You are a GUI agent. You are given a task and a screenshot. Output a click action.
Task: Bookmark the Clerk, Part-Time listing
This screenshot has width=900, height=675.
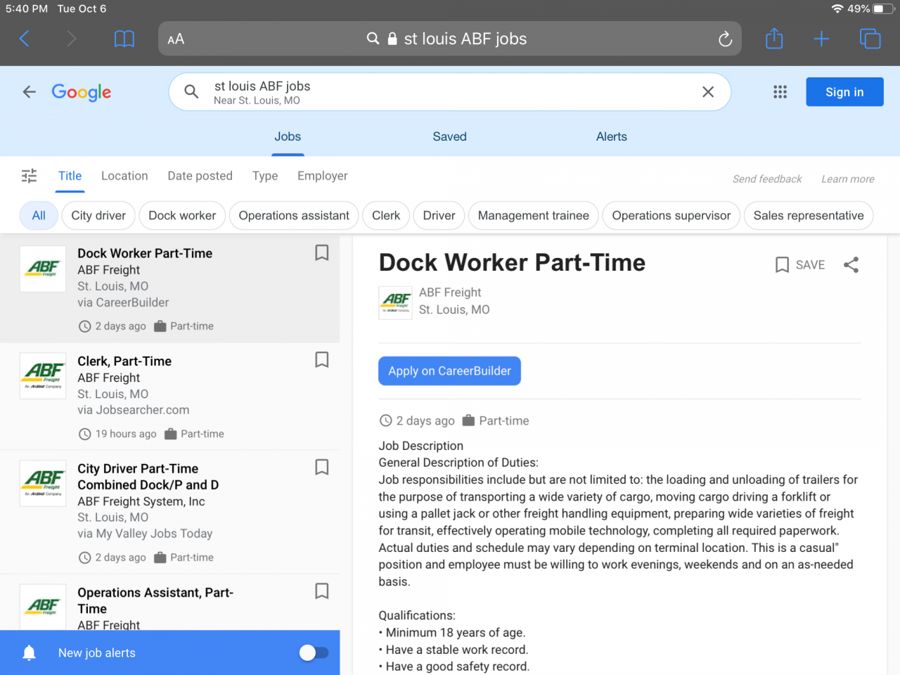point(321,359)
